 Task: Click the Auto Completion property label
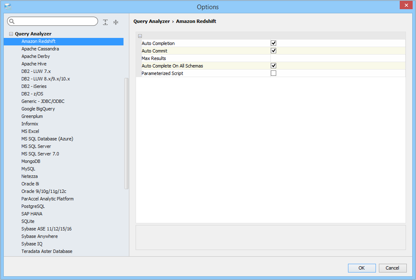pyautogui.click(x=158, y=43)
